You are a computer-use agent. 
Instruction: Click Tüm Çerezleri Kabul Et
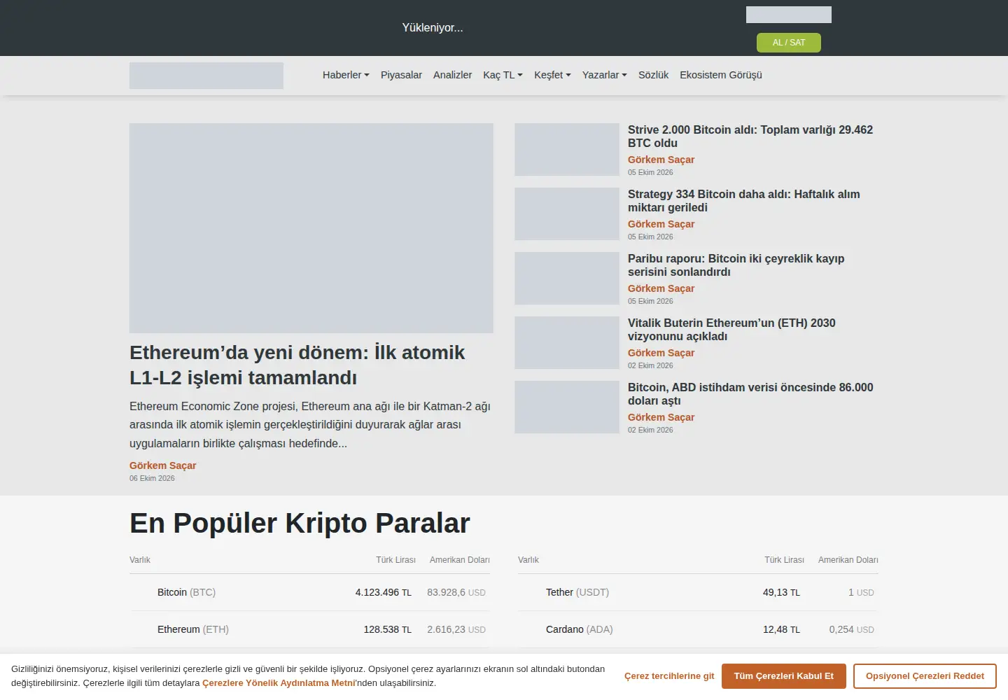coord(784,676)
